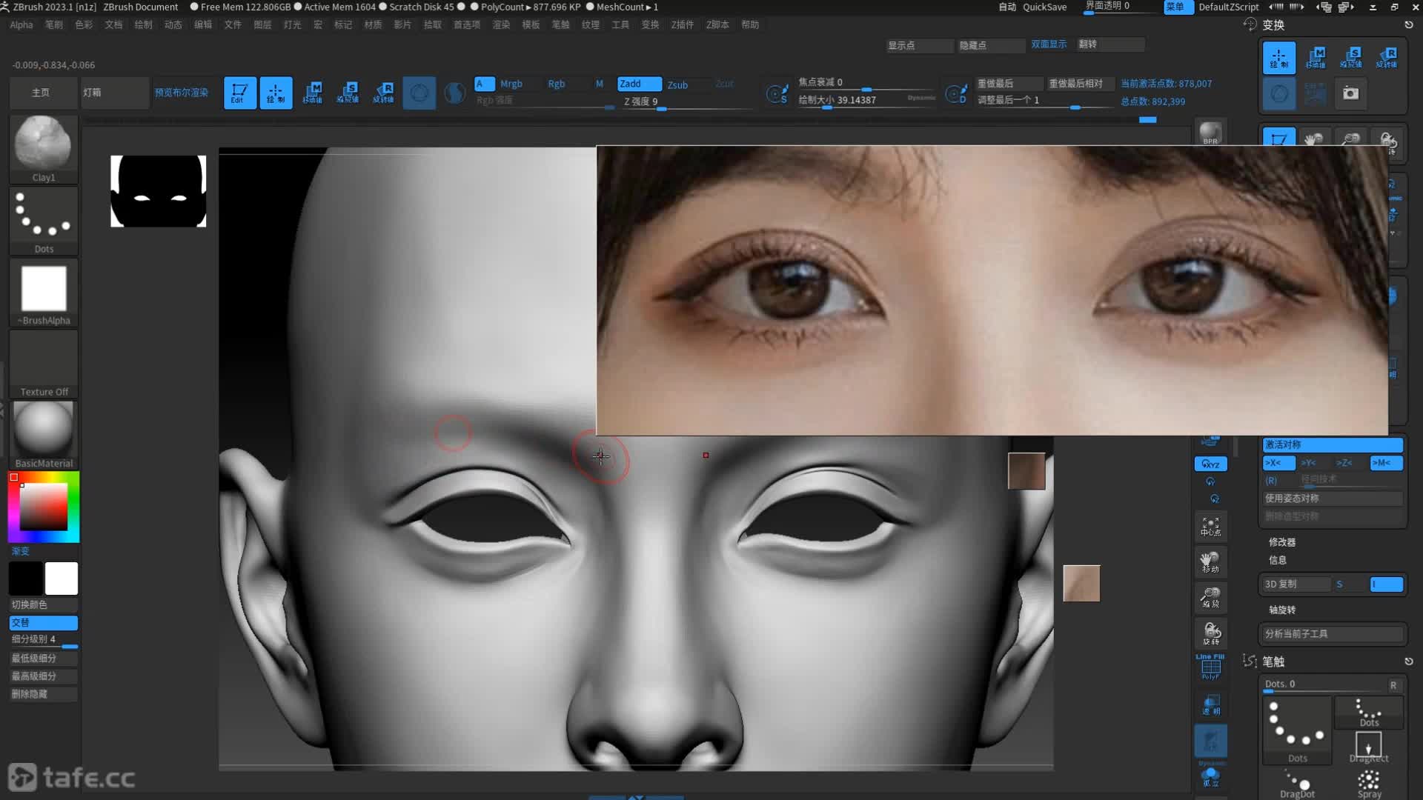Image resolution: width=1423 pixels, height=800 pixels.
Task: Open the Dots stroke selector on left shelf
Action: 44,220
